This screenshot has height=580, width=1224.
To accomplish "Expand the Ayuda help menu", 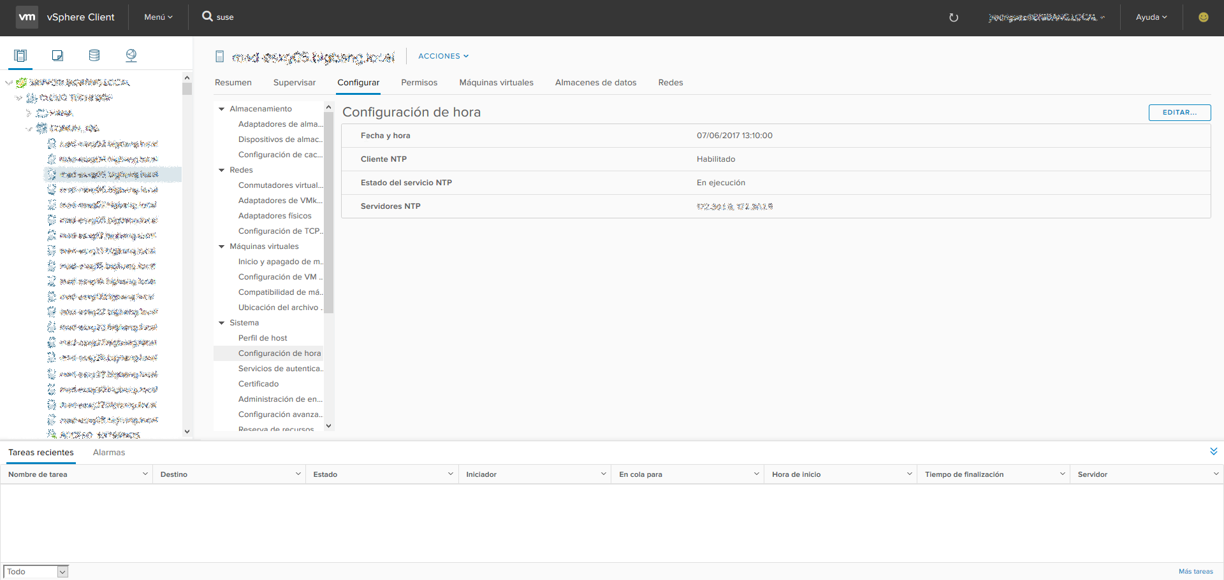I will 1151,17.
